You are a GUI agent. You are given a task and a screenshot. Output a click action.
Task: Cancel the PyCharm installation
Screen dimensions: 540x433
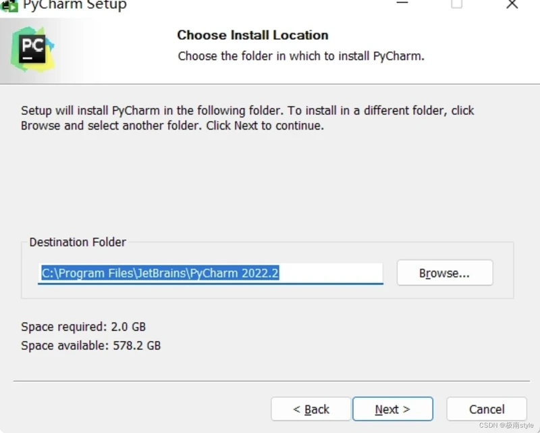487,409
